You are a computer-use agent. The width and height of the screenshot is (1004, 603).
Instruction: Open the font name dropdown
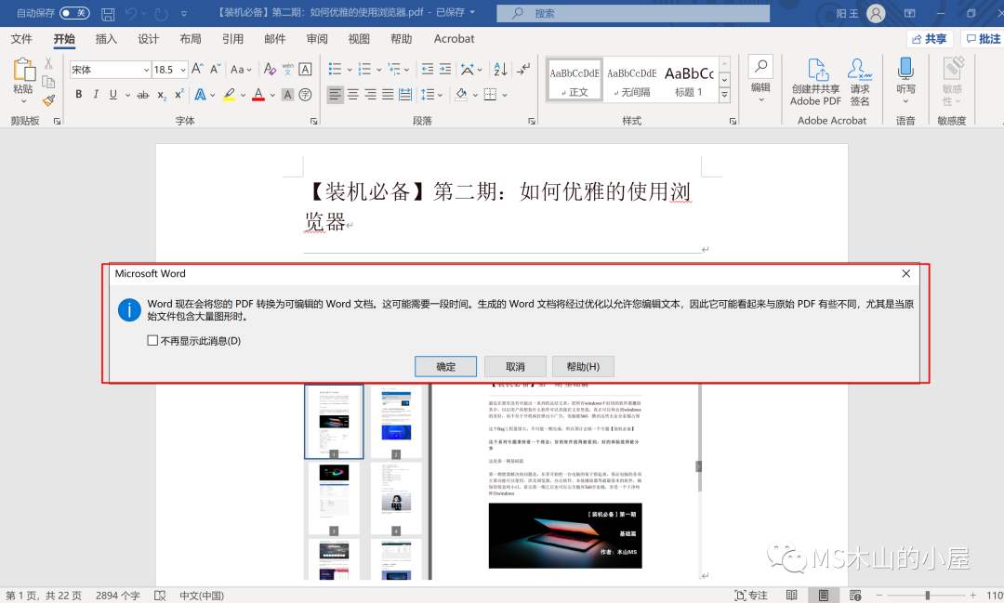pos(146,69)
